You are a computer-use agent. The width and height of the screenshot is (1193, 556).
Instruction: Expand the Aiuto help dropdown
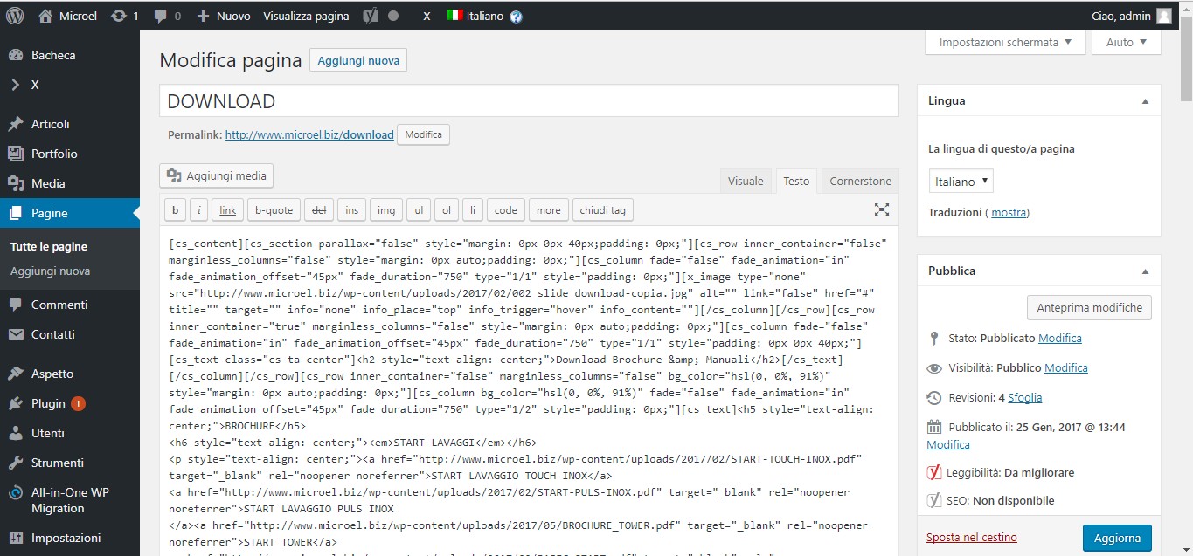tap(1126, 42)
